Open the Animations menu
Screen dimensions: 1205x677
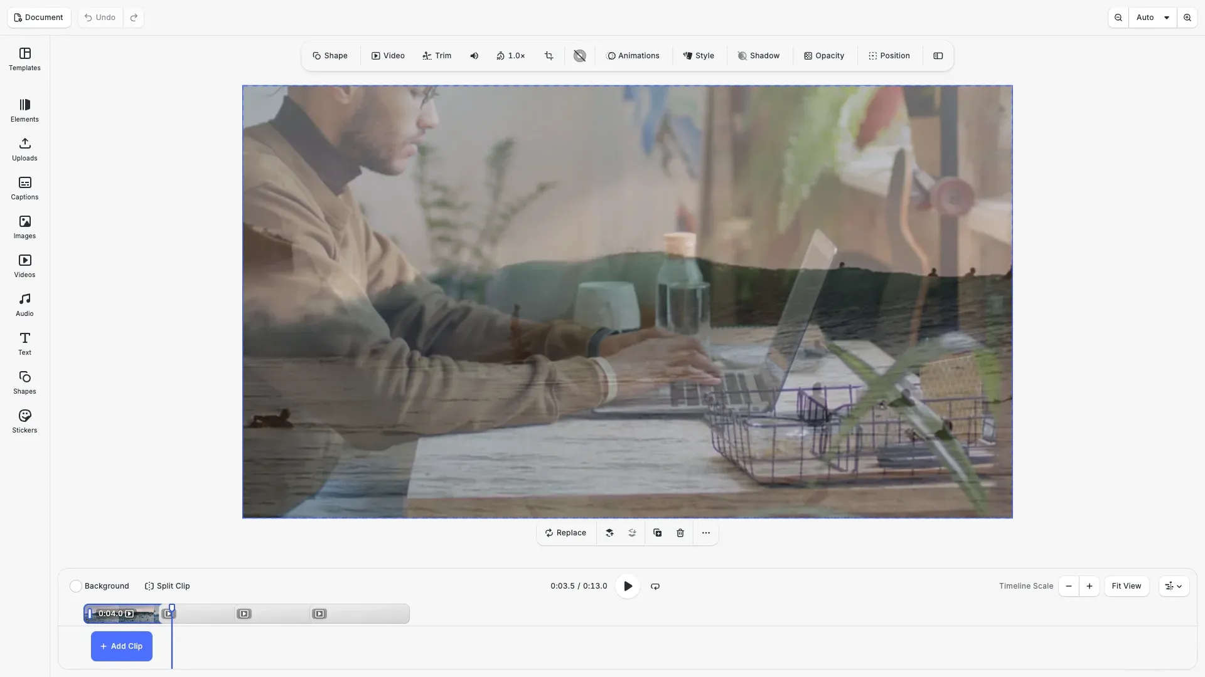pyautogui.click(x=633, y=56)
